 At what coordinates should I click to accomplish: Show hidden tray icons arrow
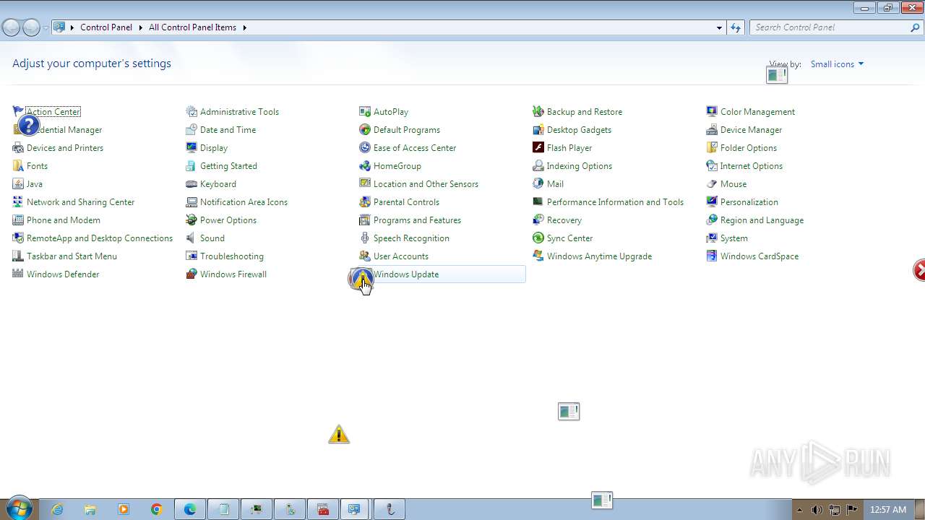[x=799, y=510]
